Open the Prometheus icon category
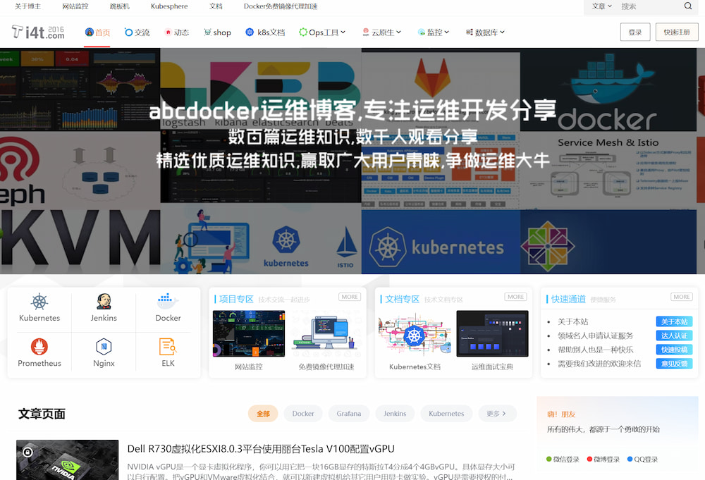The image size is (705, 480). tap(39, 347)
